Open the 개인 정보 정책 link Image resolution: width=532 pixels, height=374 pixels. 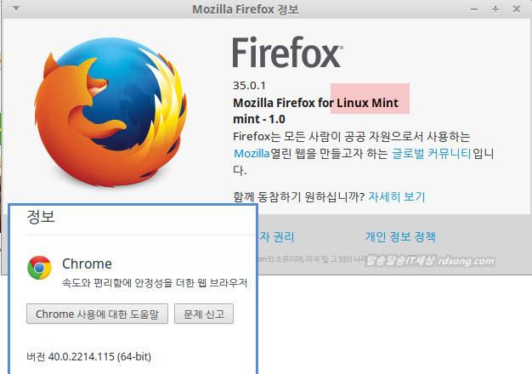(399, 236)
